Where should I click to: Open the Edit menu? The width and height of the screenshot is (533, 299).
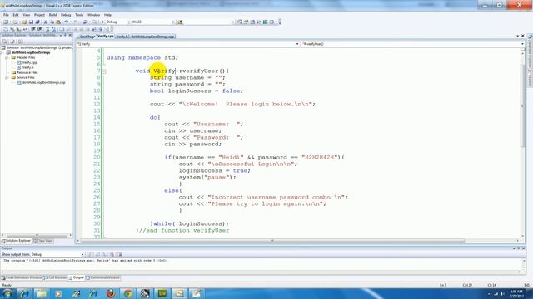click(x=16, y=15)
